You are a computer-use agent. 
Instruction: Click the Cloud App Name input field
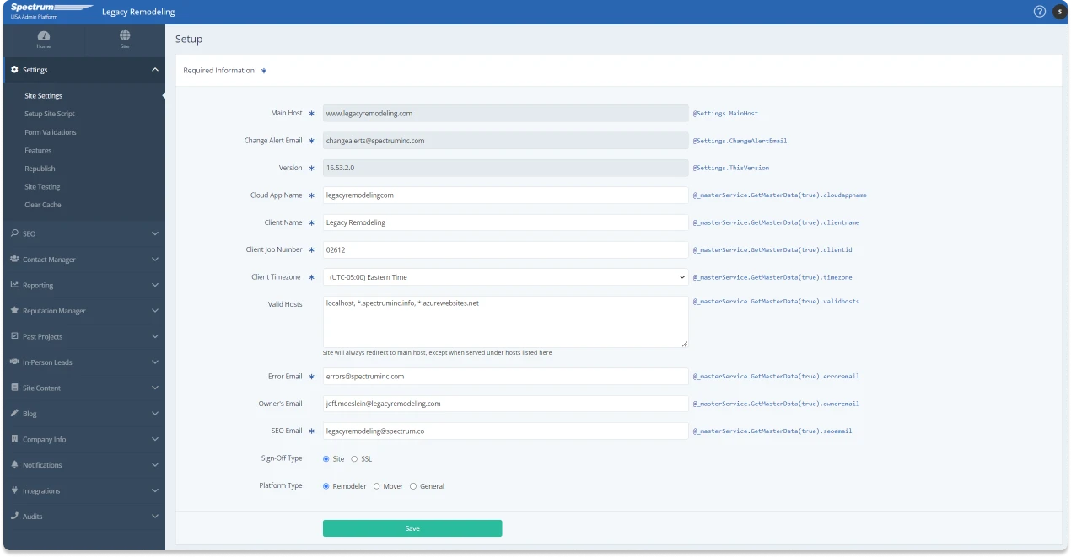pos(505,195)
